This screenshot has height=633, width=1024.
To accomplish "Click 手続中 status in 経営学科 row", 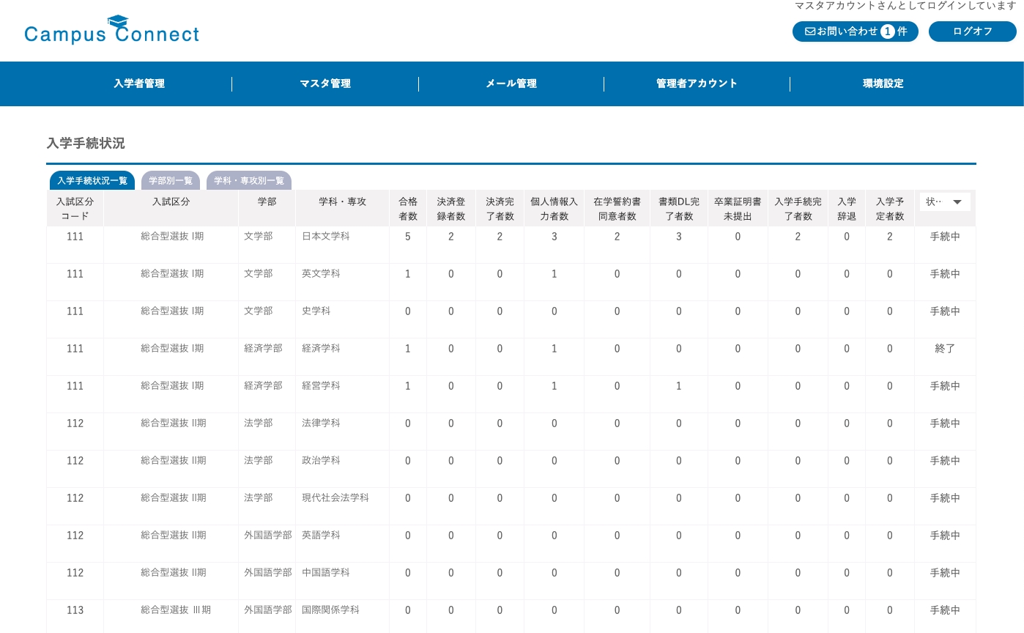I will 945,386.
